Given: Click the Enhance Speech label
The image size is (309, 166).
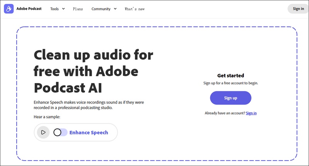Looking at the screenshot, I should pyautogui.click(x=89, y=132).
